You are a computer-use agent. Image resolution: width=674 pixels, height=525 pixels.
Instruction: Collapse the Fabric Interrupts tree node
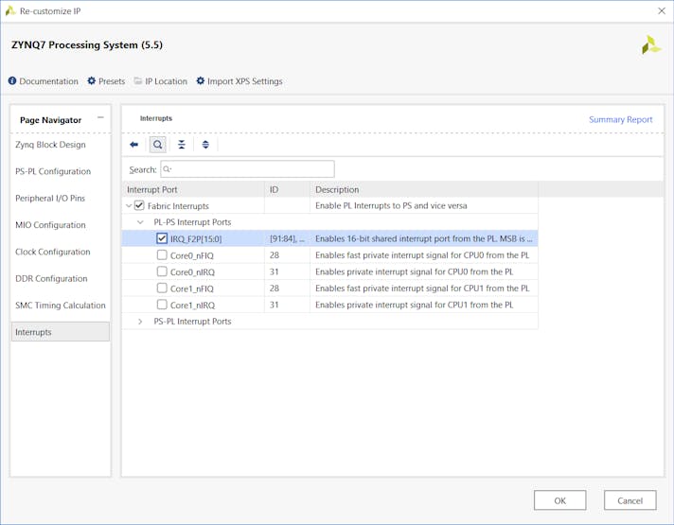[x=129, y=206]
